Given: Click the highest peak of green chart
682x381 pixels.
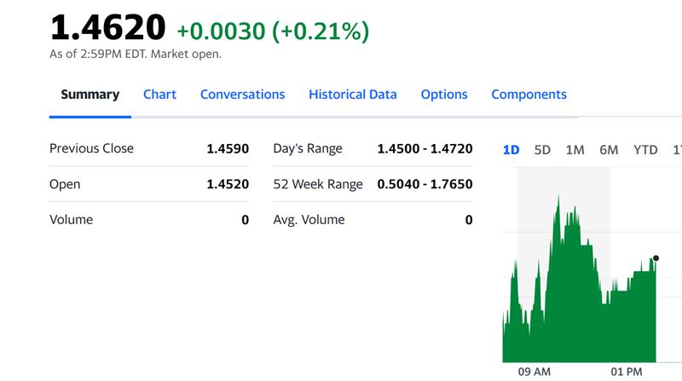Looking at the screenshot, I should (x=558, y=196).
